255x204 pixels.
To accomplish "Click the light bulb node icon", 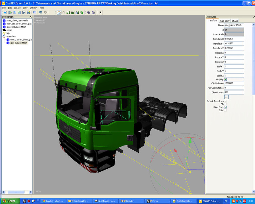I will click(x=4, y=33).
